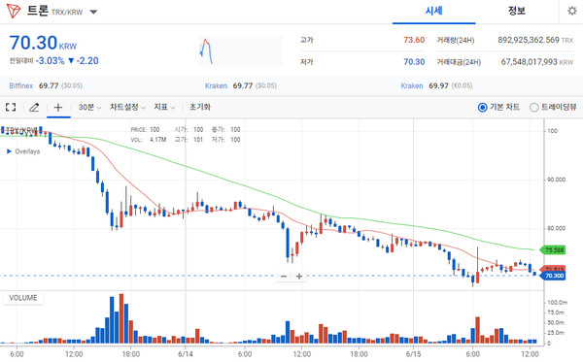Screen dimensions: 583x362
Task: Click the fullscreen chart icon
Action: point(11,108)
